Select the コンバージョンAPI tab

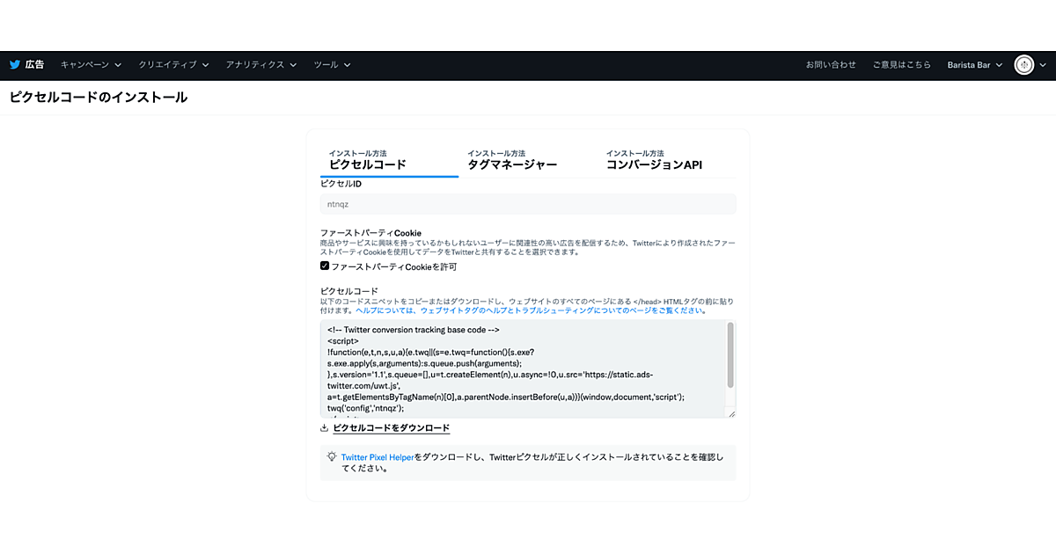(x=654, y=160)
